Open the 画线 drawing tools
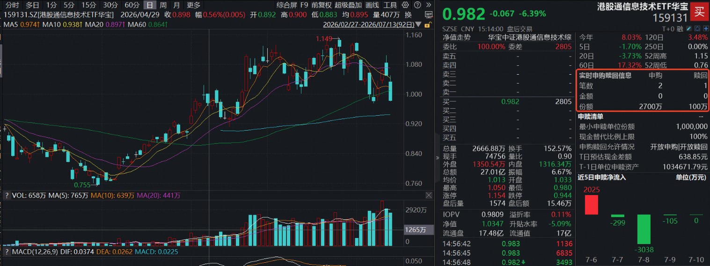Image resolution: width=710 pixels, height=266 pixels. pyautogui.click(x=372, y=5)
